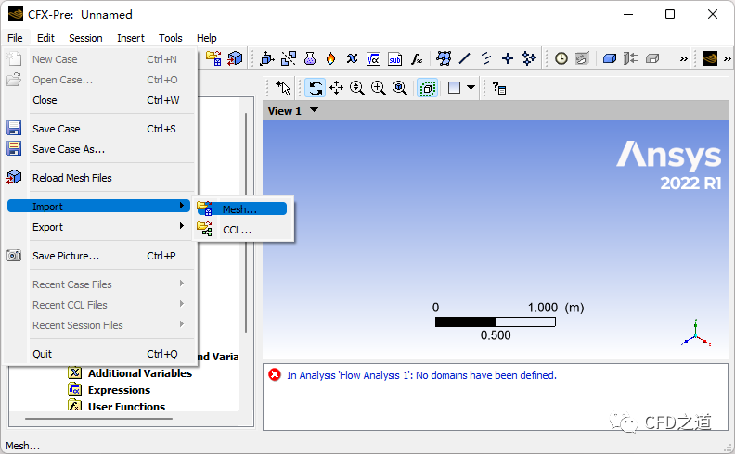This screenshot has height=454, width=735.
Task: Select the Pan view tool
Action: pos(337,87)
